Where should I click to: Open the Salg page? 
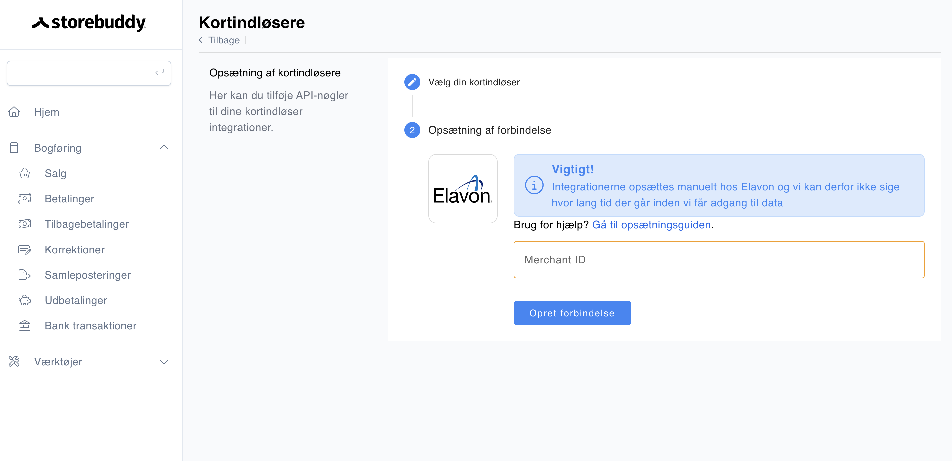tap(55, 173)
